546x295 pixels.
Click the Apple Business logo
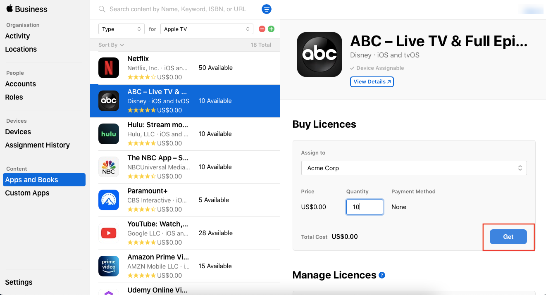point(26,9)
